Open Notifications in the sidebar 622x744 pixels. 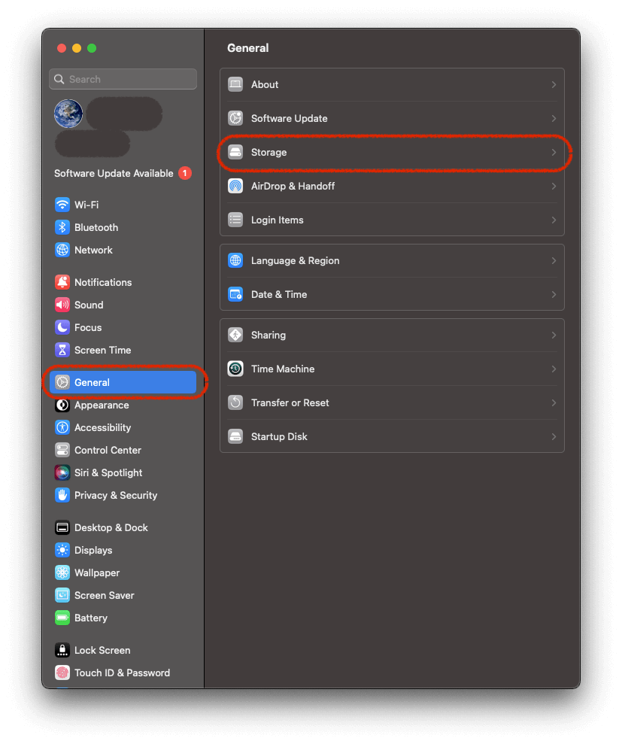point(103,282)
